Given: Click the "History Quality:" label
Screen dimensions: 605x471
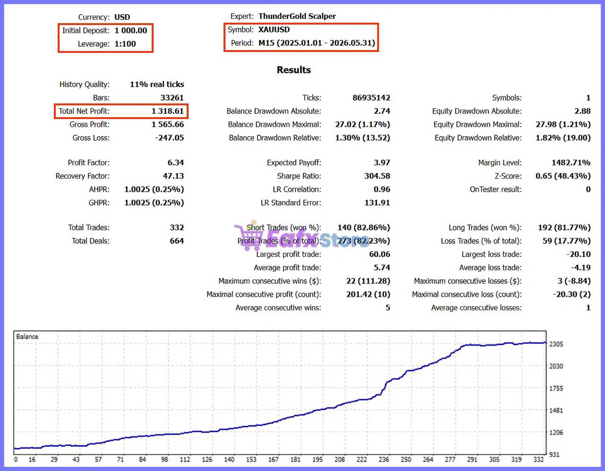Looking at the screenshot, I should (x=85, y=85).
